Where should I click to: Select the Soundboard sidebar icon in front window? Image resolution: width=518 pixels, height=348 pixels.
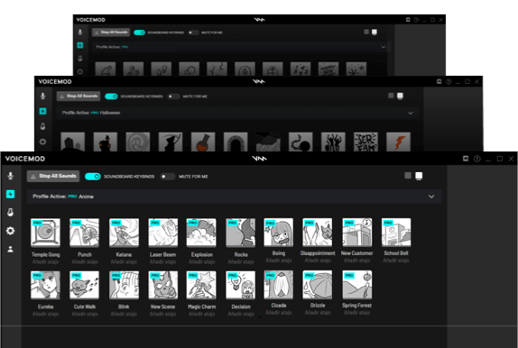(x=10, y=194)
